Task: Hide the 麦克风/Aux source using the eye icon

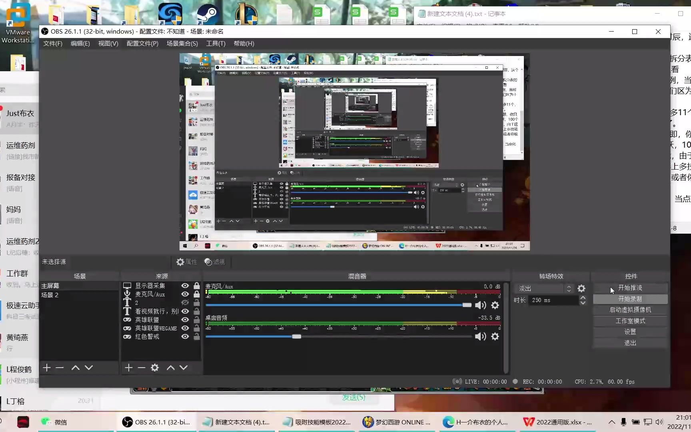Action: 185,294
